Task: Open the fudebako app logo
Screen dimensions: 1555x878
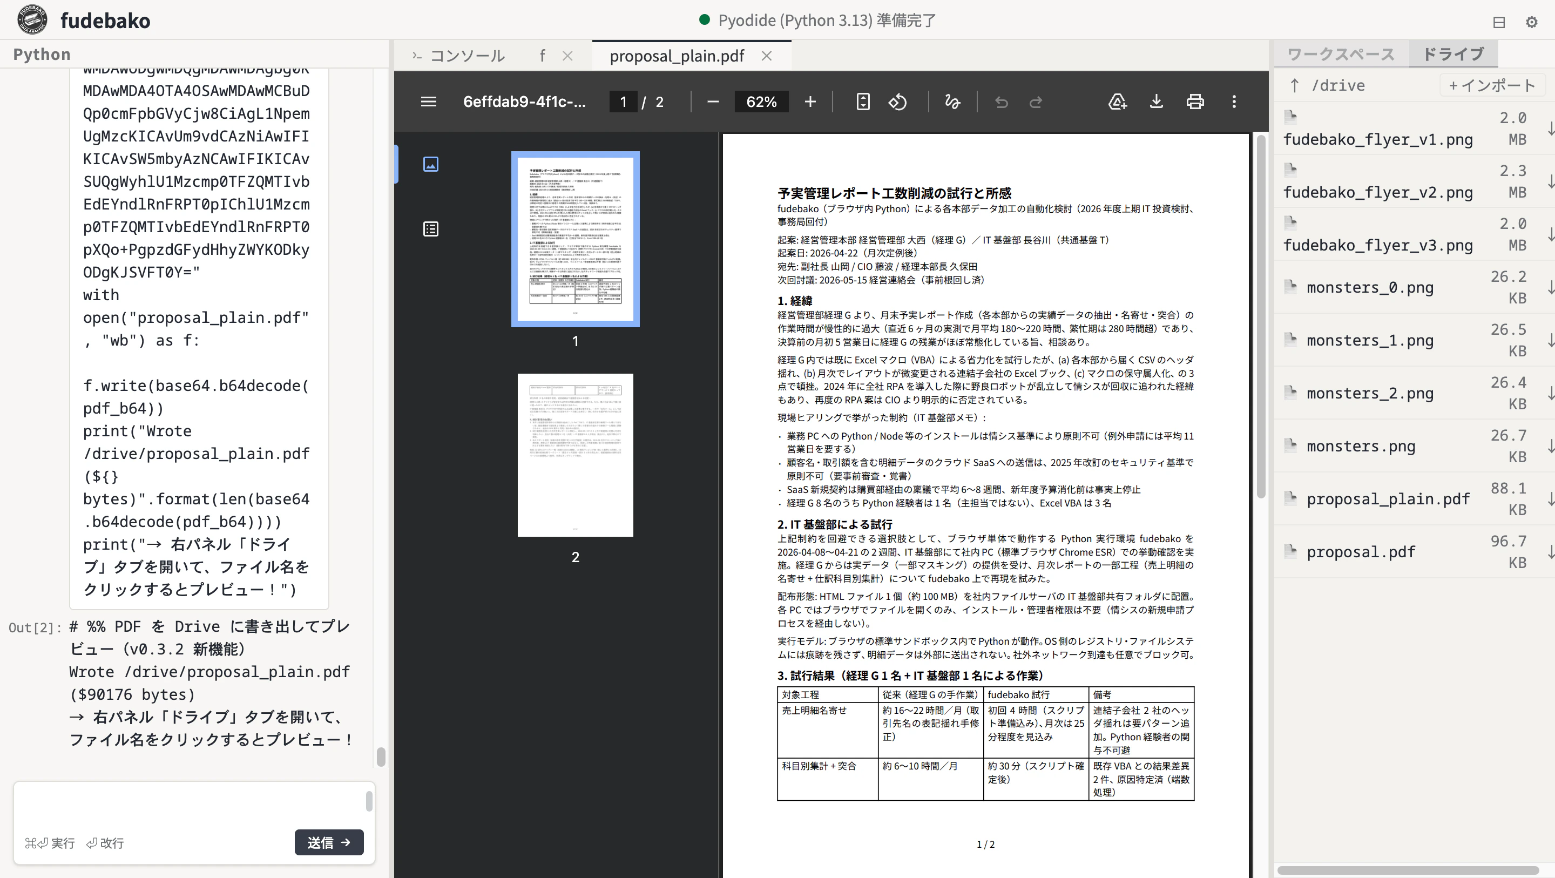Action: click(31, 19)
